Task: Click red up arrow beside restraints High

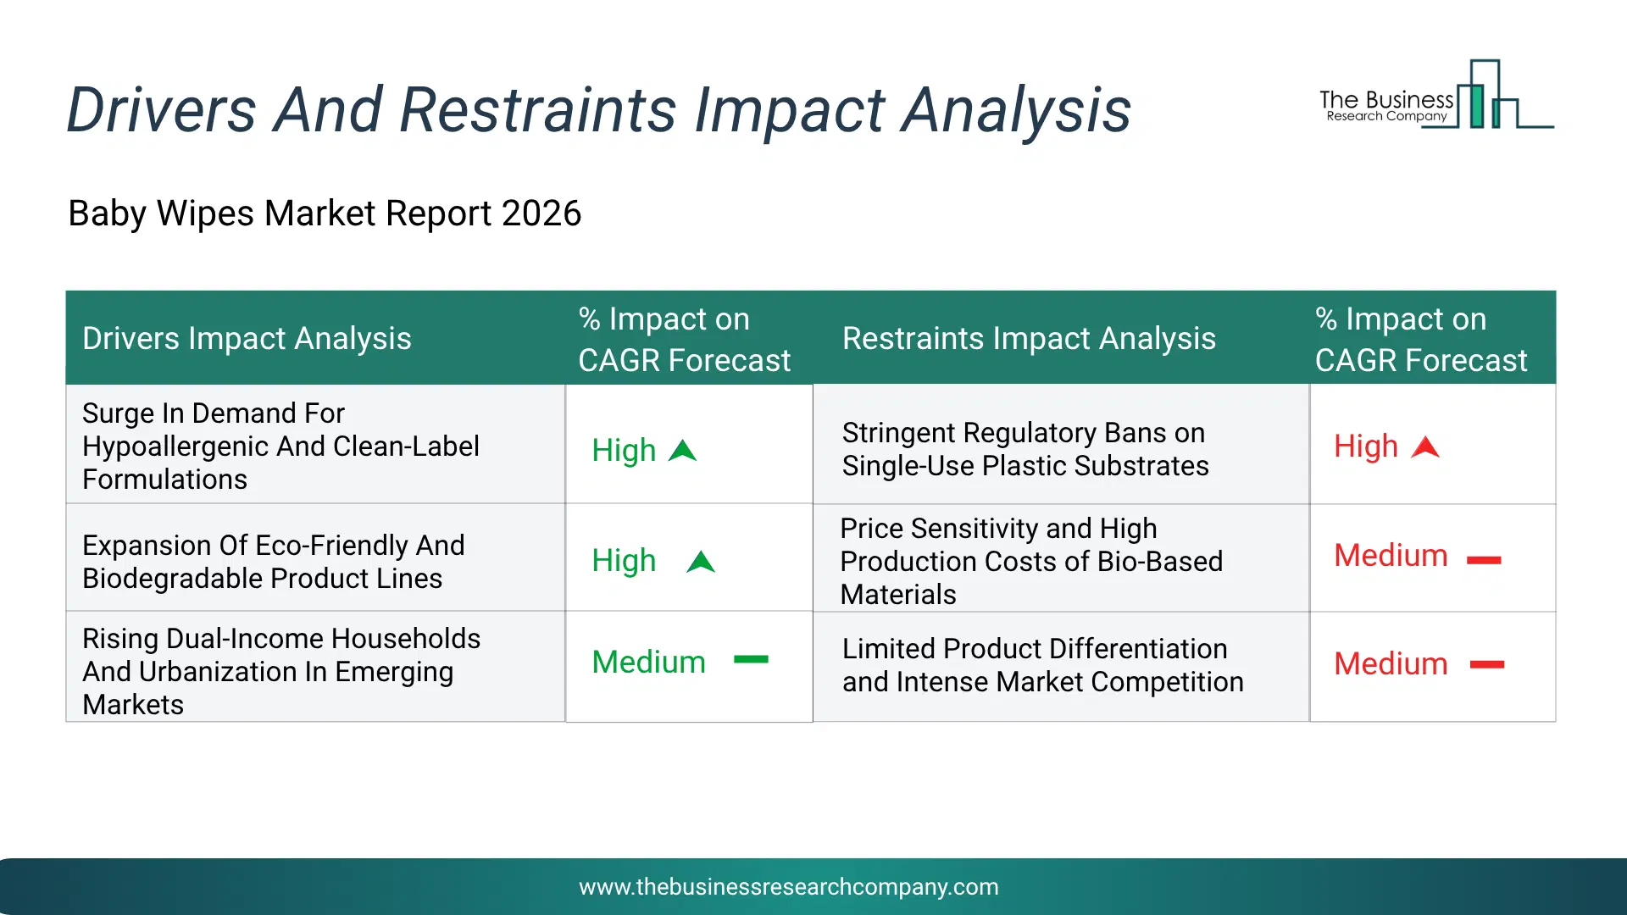Action: (1425, 446)
